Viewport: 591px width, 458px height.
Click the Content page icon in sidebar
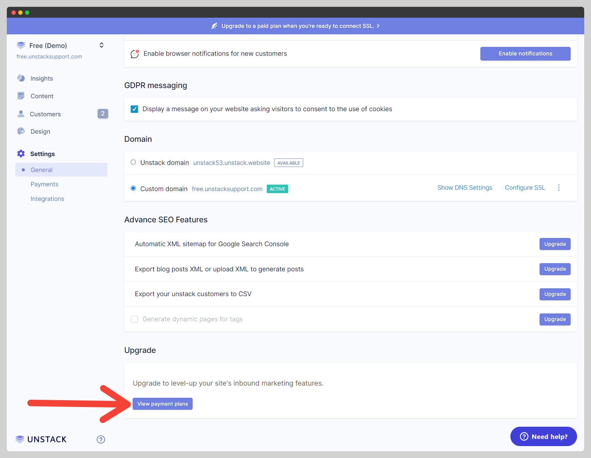coord(21,96)
